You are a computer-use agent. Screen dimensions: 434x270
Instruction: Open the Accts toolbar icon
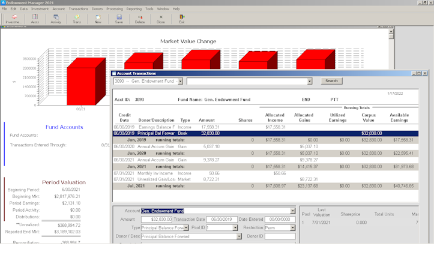[x=35, y=19]
